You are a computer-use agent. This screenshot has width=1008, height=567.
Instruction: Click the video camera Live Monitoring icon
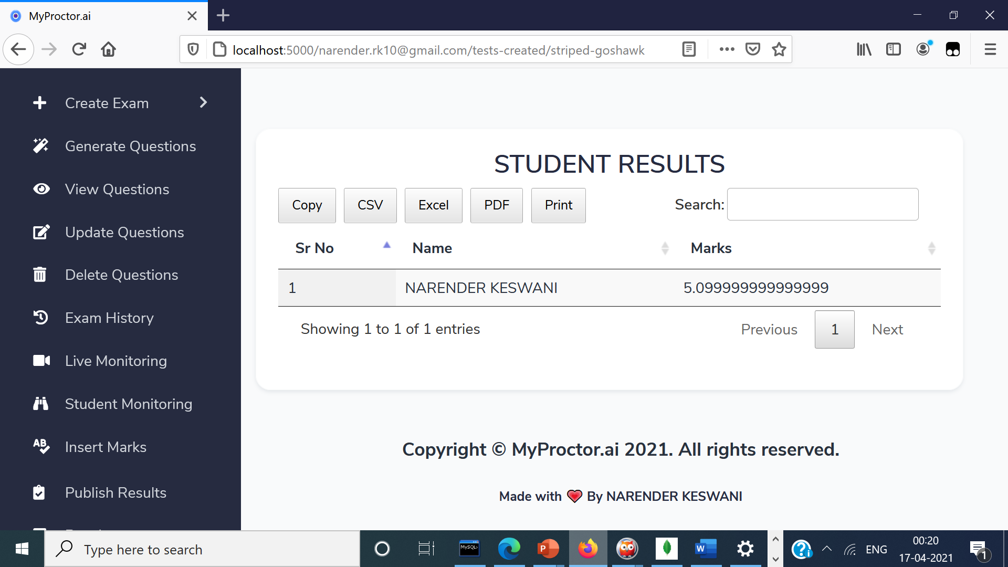(x=41, y=361)
